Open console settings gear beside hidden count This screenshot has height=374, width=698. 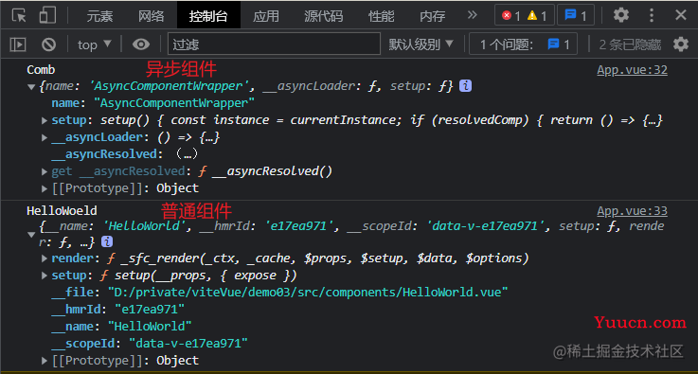tap(681, 45)
